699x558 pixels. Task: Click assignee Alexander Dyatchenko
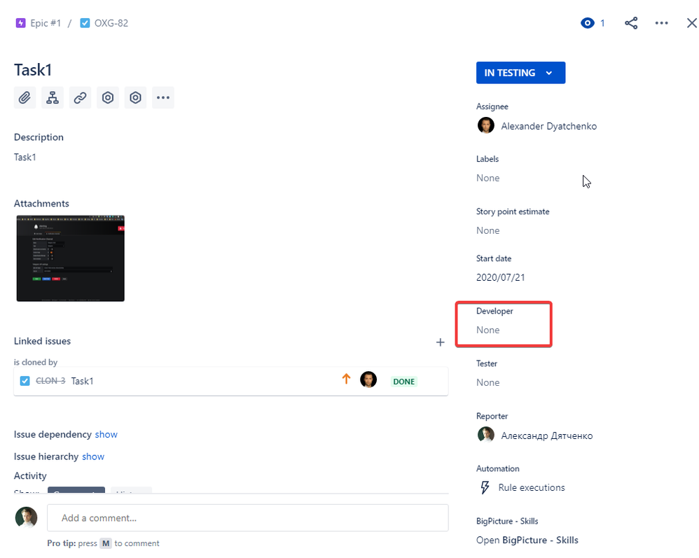(549, 126)
